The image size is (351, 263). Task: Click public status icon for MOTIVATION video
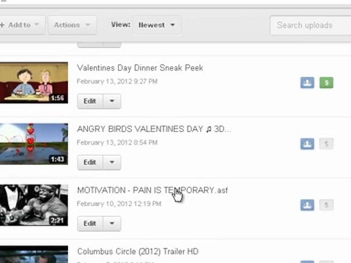click(307, 205)
